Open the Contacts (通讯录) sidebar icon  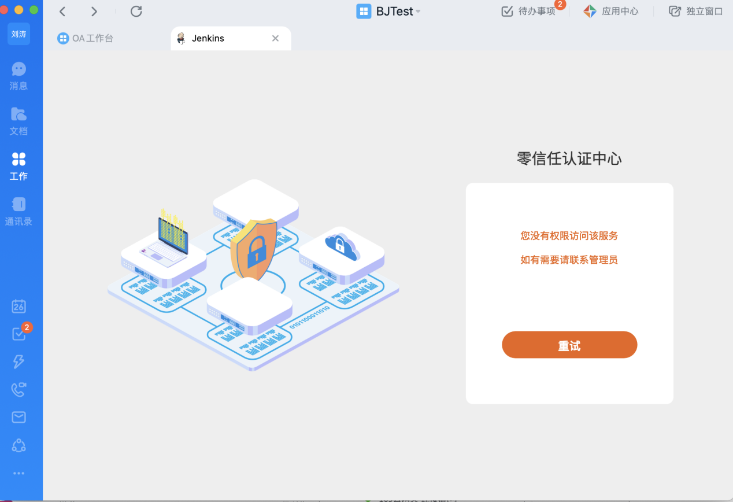click(18, 211)
